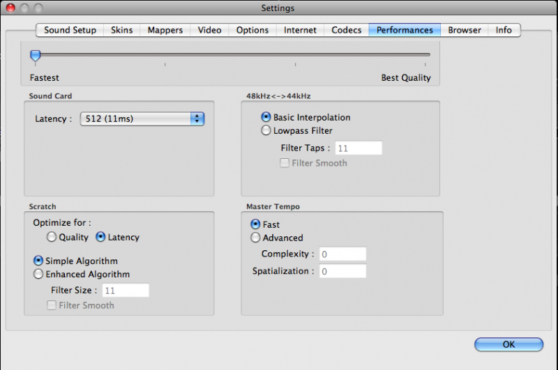This screenshot has height=370, width=558.
Task: Toggle Filter Smooth checkbox under Scratch
Action: [52, 305]
